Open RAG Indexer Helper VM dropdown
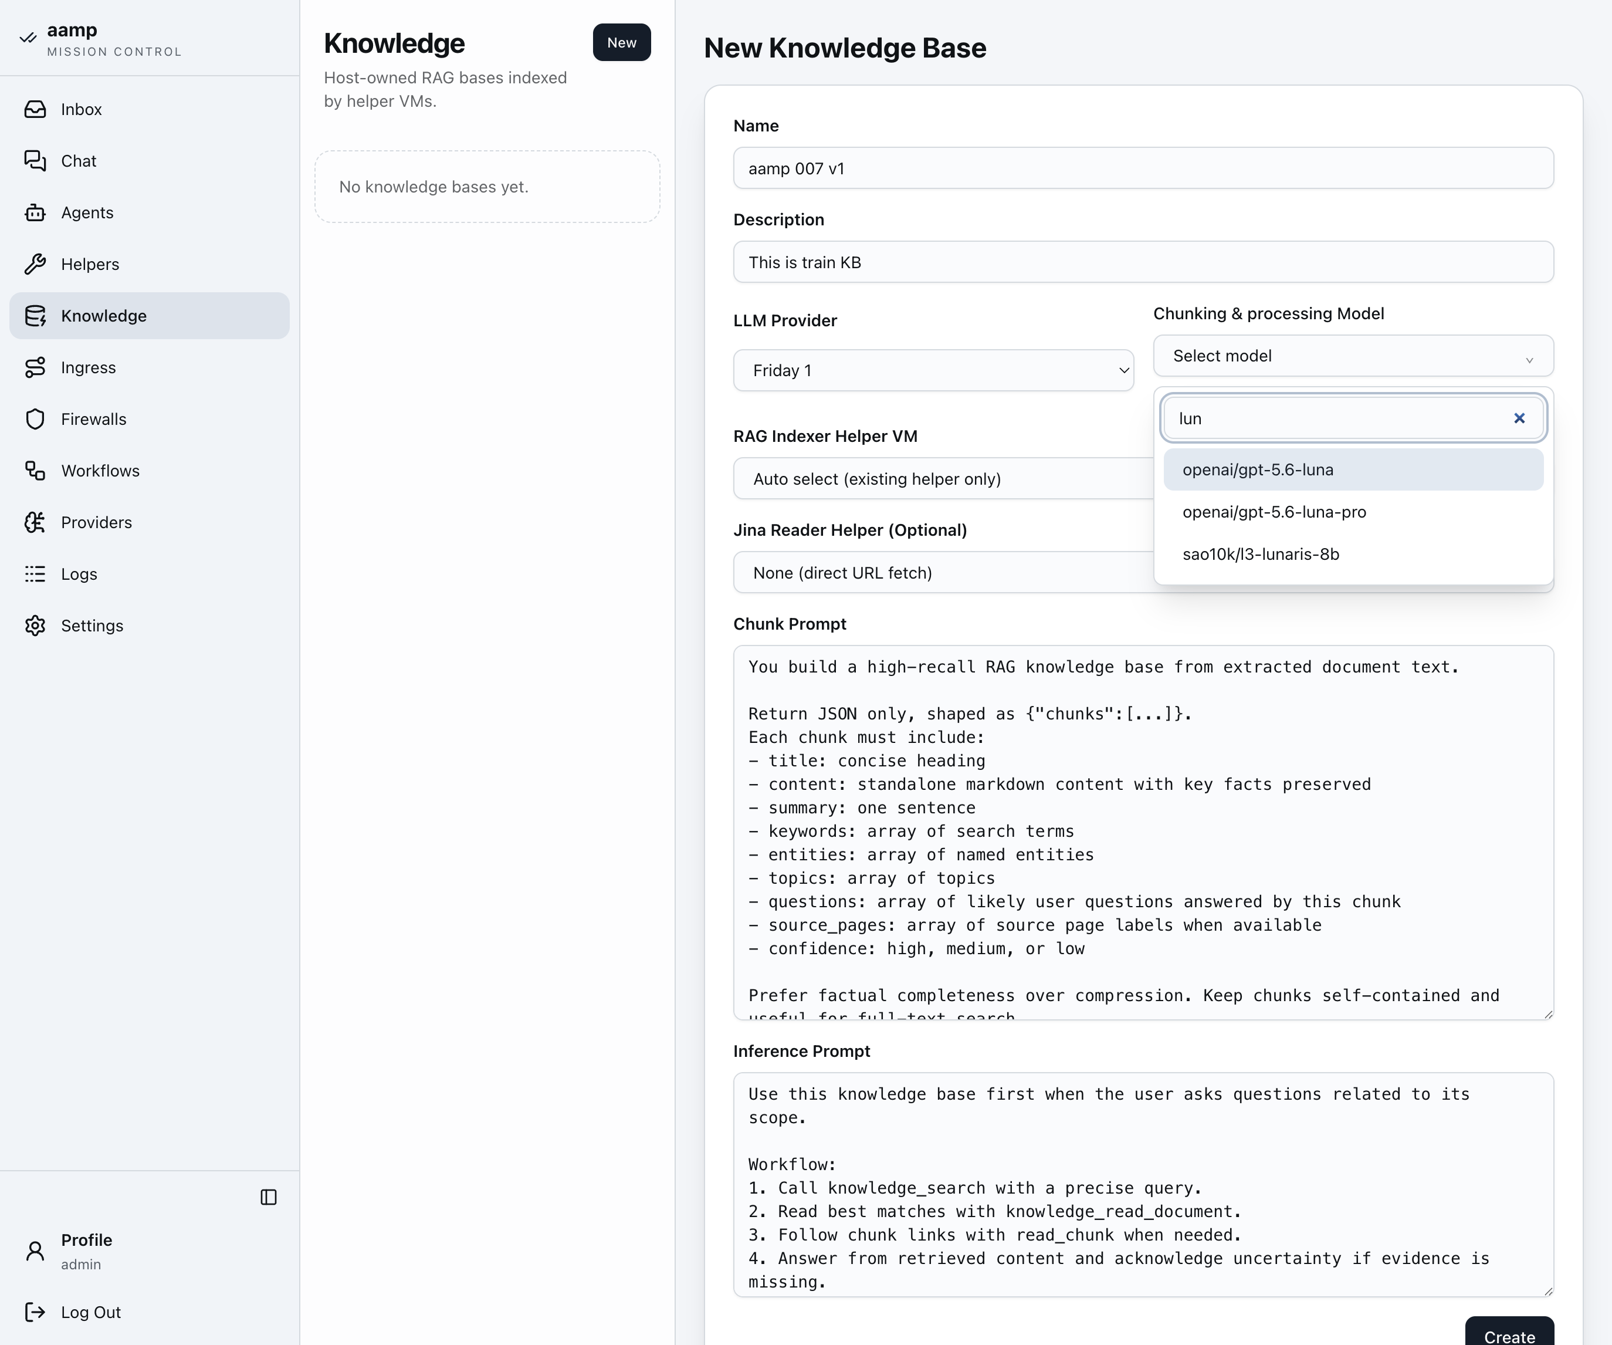Viewport: 1612px width, 1345px height. tap(943, 478)
